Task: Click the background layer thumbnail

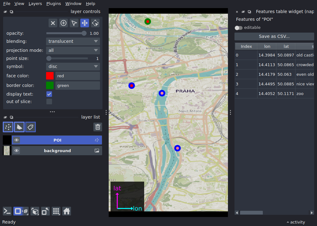Action: tap(7, 151)
